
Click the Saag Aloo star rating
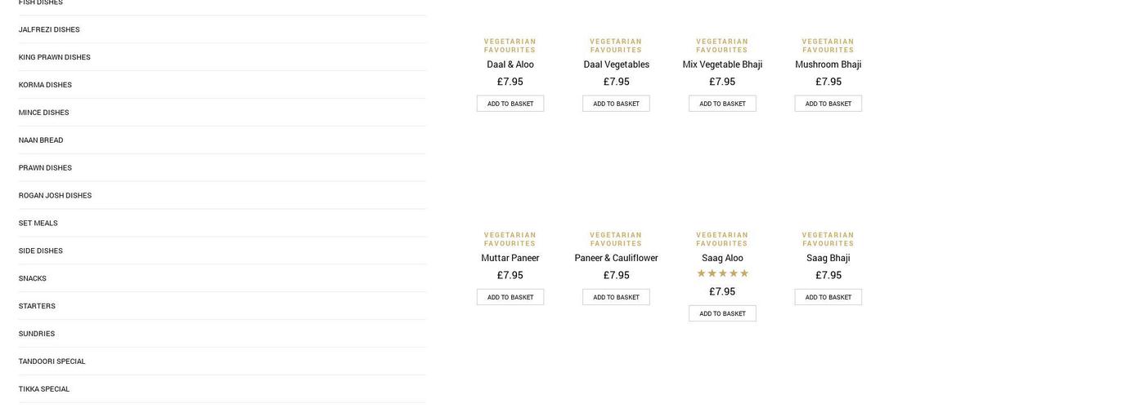(722, 273)
